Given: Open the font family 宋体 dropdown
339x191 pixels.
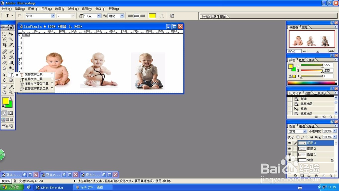Looking at the screenshot, I should pos(53,16).
